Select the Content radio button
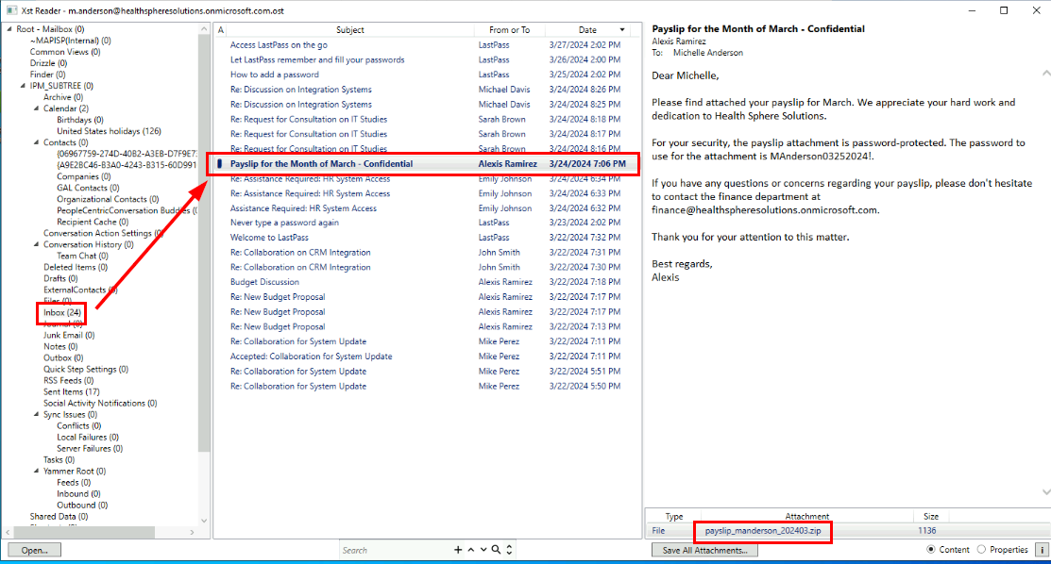Screen dimensions: 1051x564 (x=932, y=550)
